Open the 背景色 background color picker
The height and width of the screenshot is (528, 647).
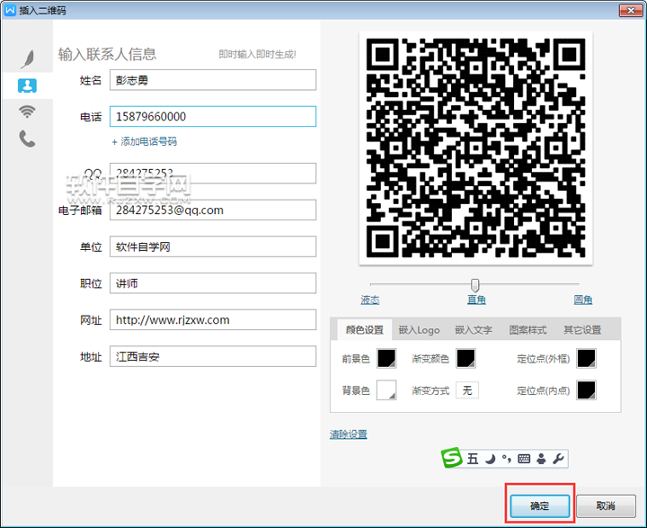coord(386,389)
